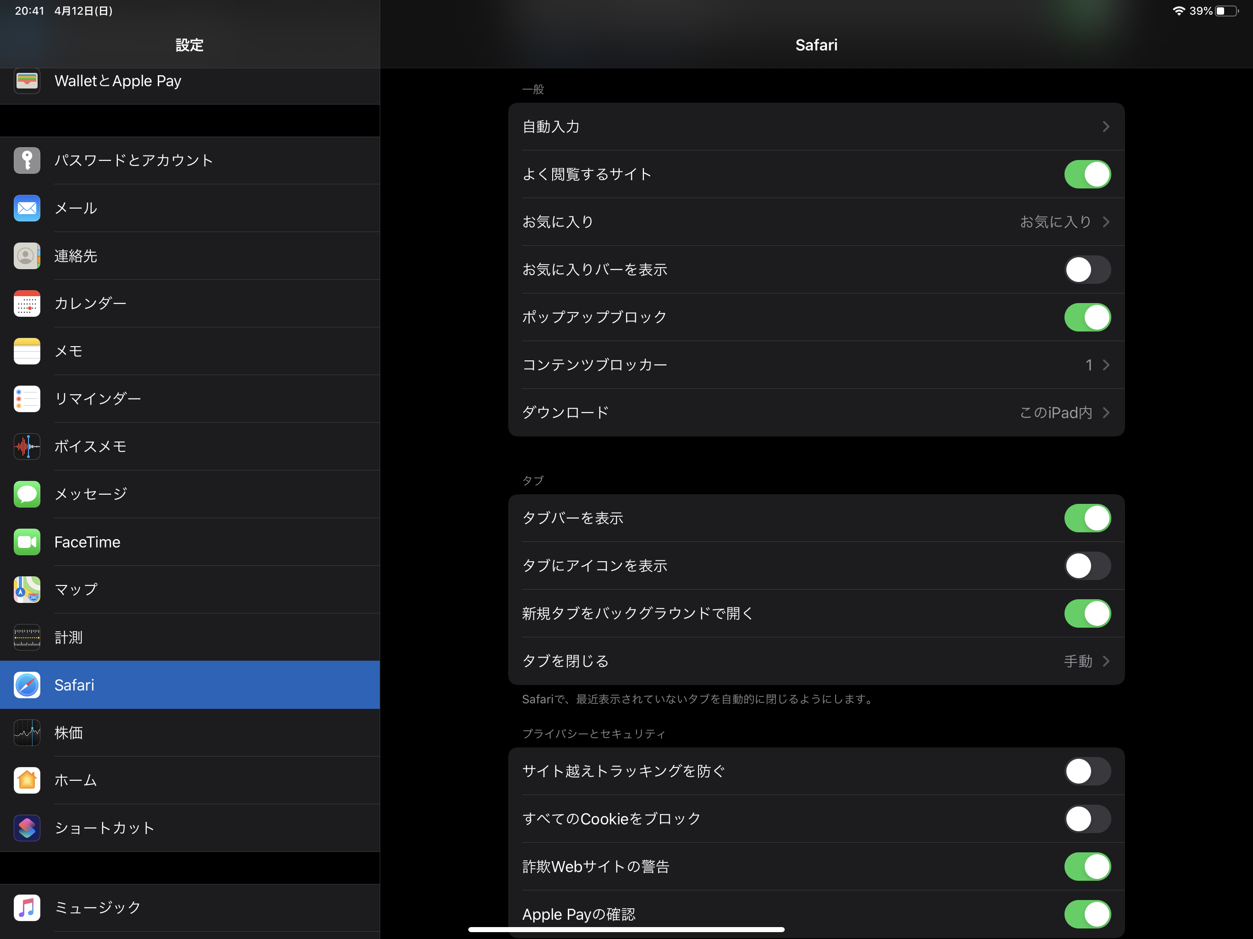This screenshot has width=1253, height=939.
Task: Expand お気に入り setting chevron
Action: click(x=1106, y=222)
